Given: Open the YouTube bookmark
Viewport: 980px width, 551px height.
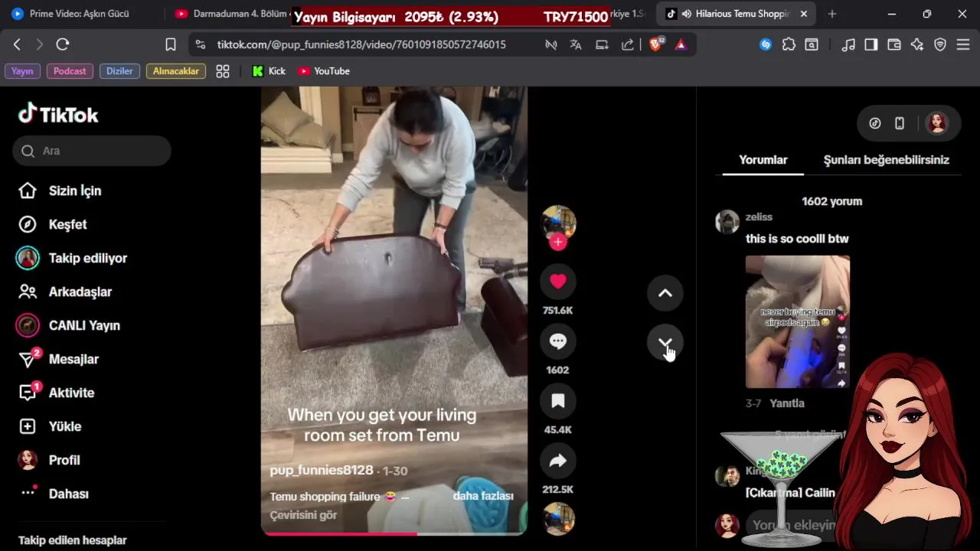Looking at the screenshot, I should click(324, 71).
